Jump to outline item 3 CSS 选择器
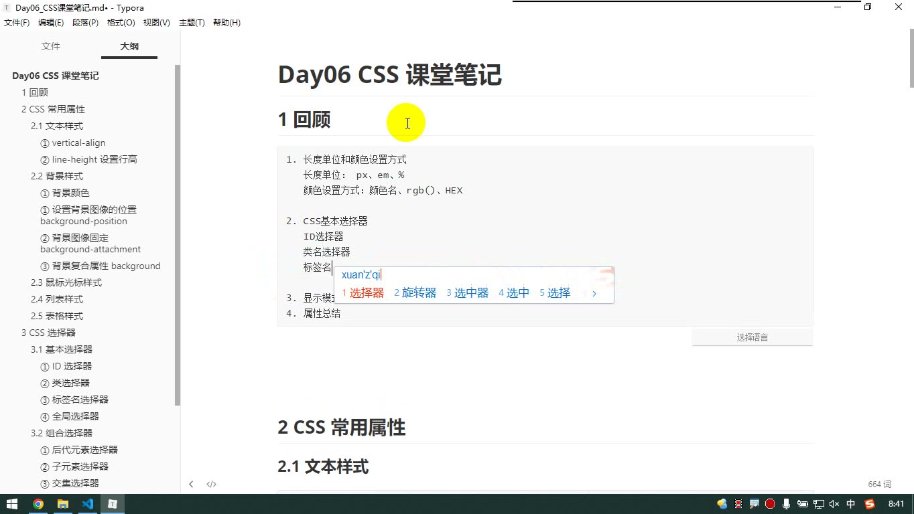Viewport: 914px width, 514px height. pyautogui.click(x=48, y=333)
